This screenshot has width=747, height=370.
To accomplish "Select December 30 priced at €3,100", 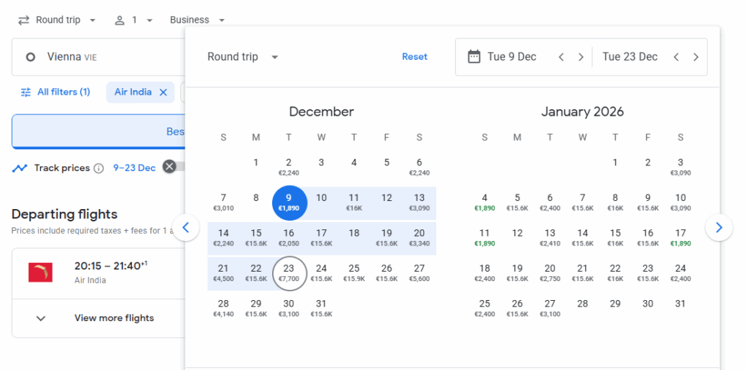I will click(289, 307).
